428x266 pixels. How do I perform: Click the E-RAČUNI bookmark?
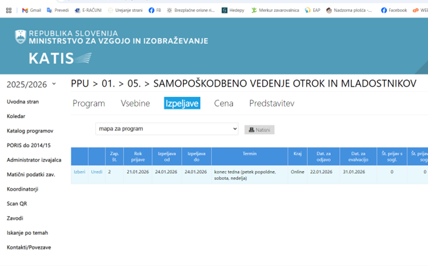click(x=88, y=10)
